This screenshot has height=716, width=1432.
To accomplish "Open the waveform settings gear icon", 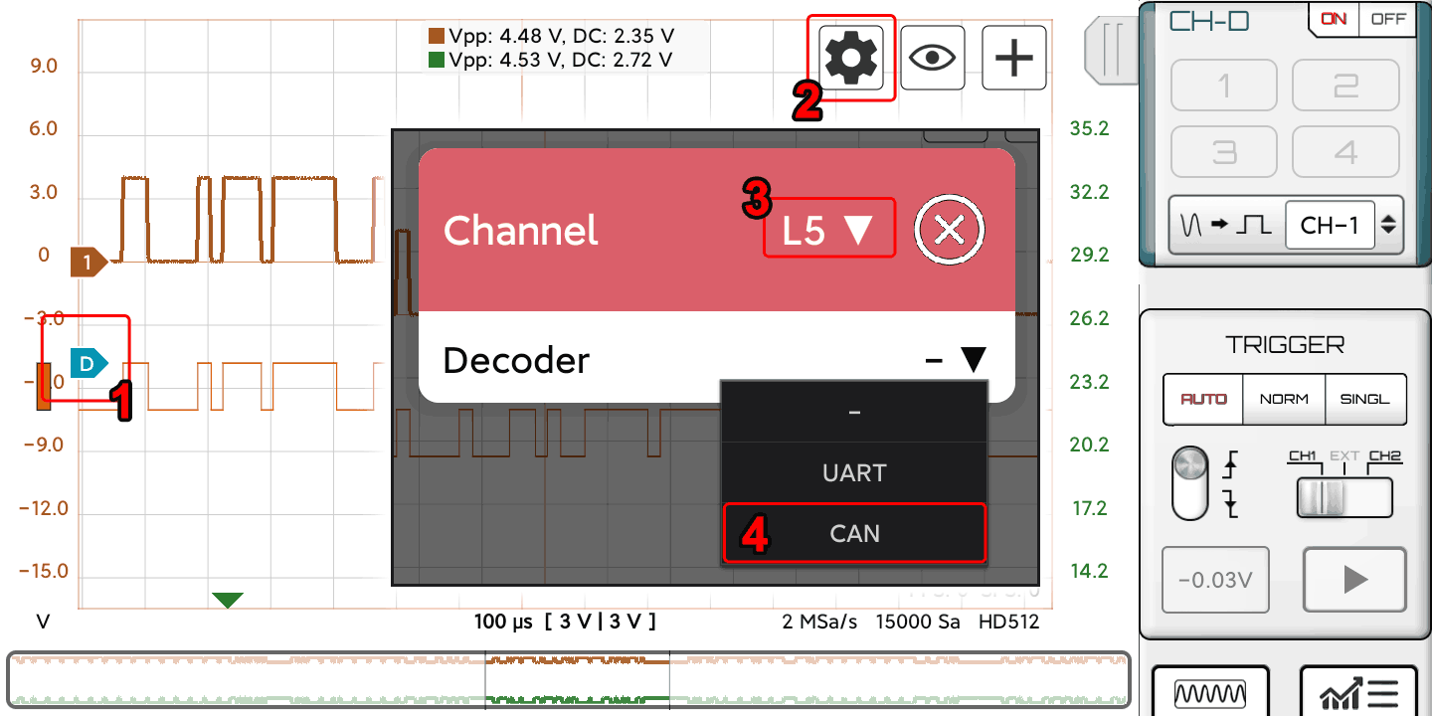I will 850,57.
